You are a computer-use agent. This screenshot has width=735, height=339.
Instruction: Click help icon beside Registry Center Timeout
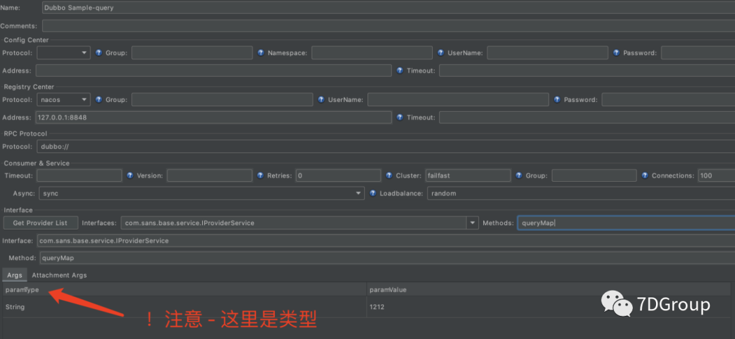pyautogui.click(x=400, y=117)
